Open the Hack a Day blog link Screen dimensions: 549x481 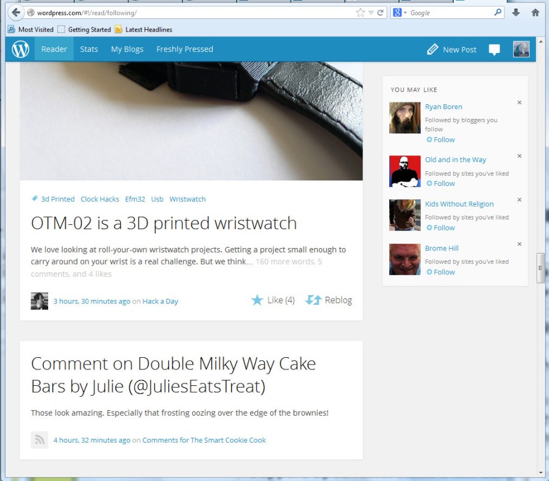point(160,301)
